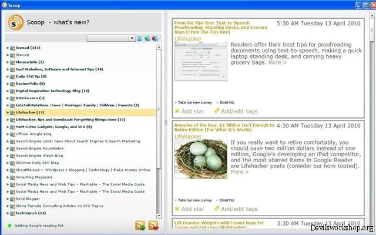Click the folder icon of the Unread feed

(x=13, y=48)
